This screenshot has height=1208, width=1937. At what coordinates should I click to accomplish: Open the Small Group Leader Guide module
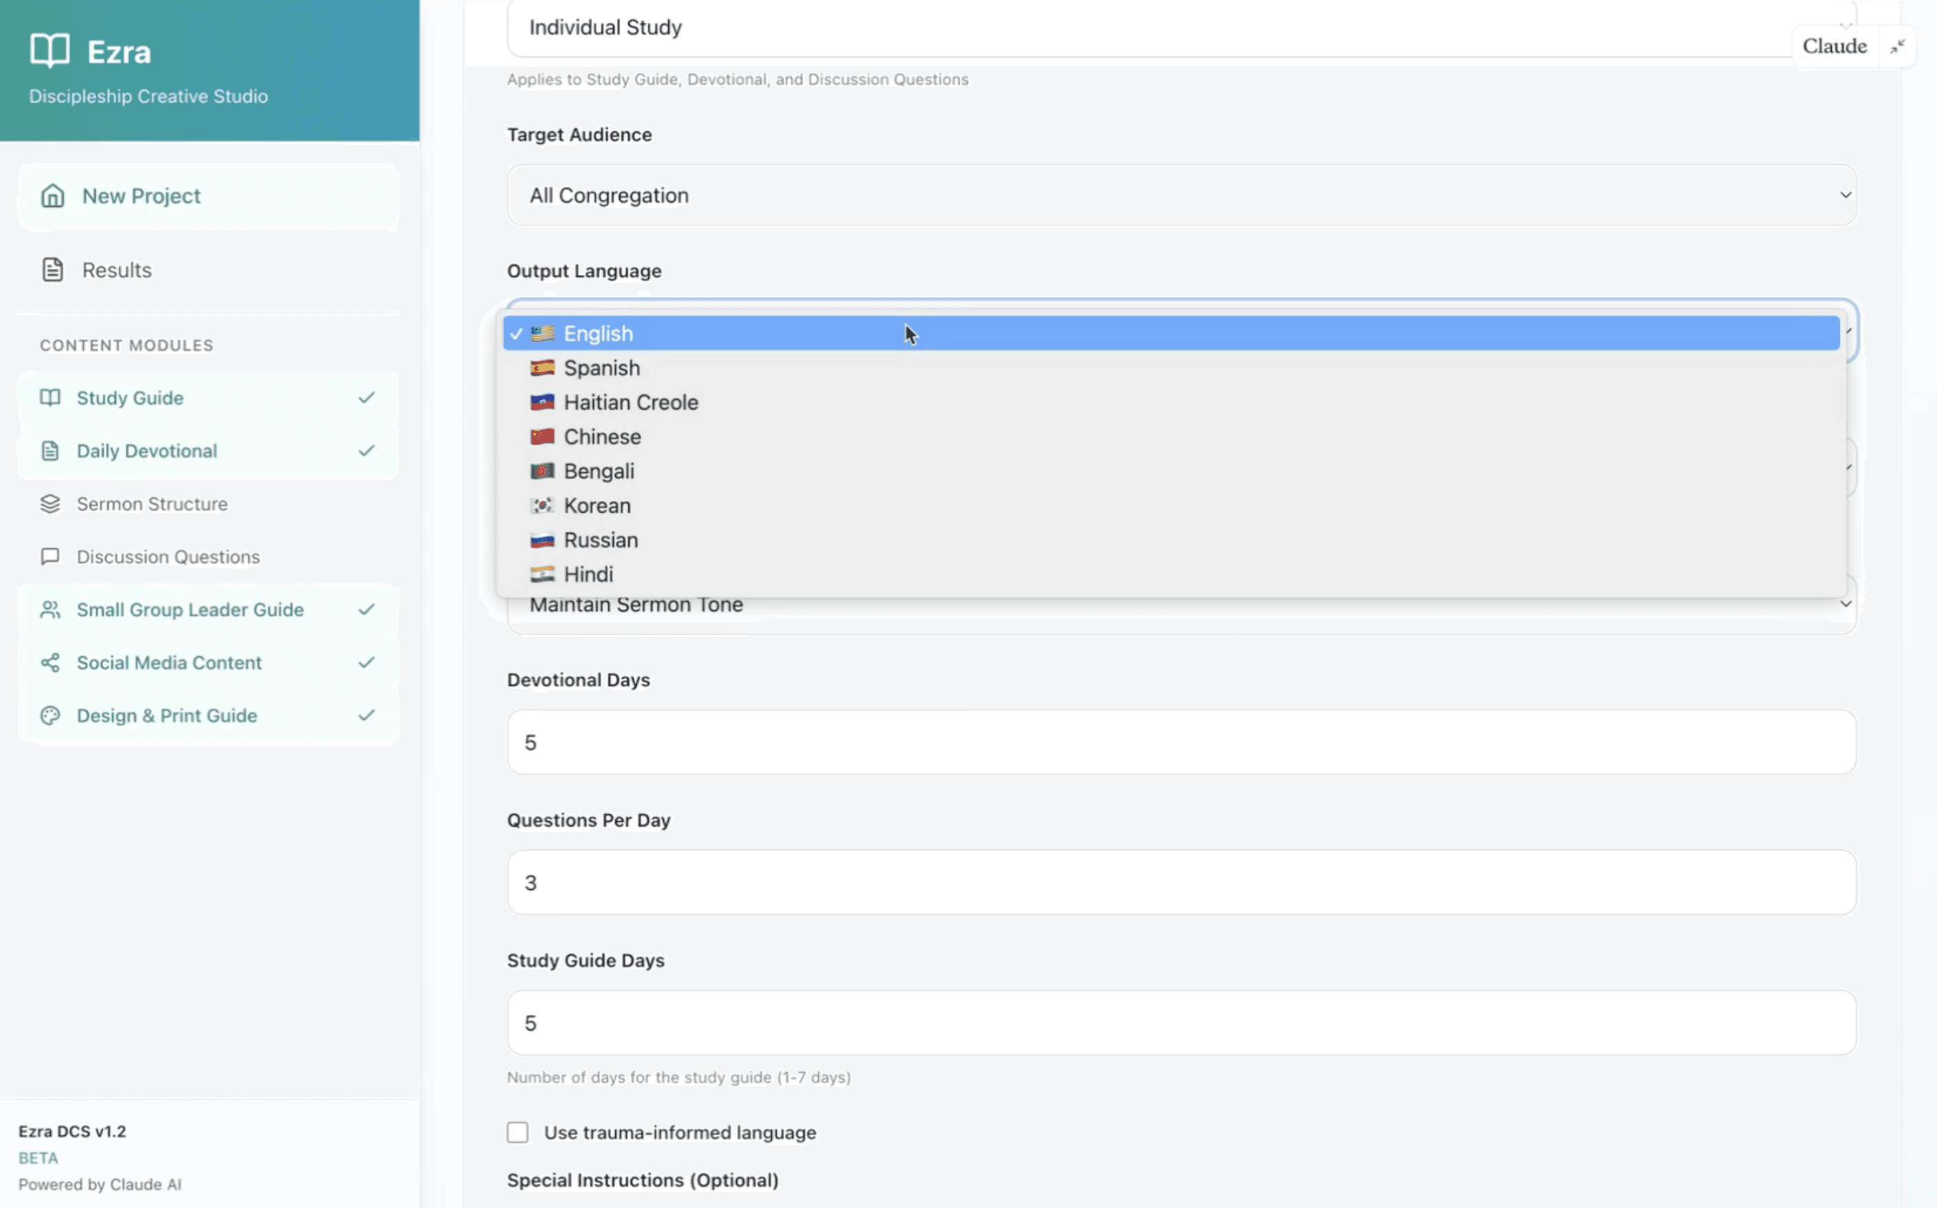point(190,609)
